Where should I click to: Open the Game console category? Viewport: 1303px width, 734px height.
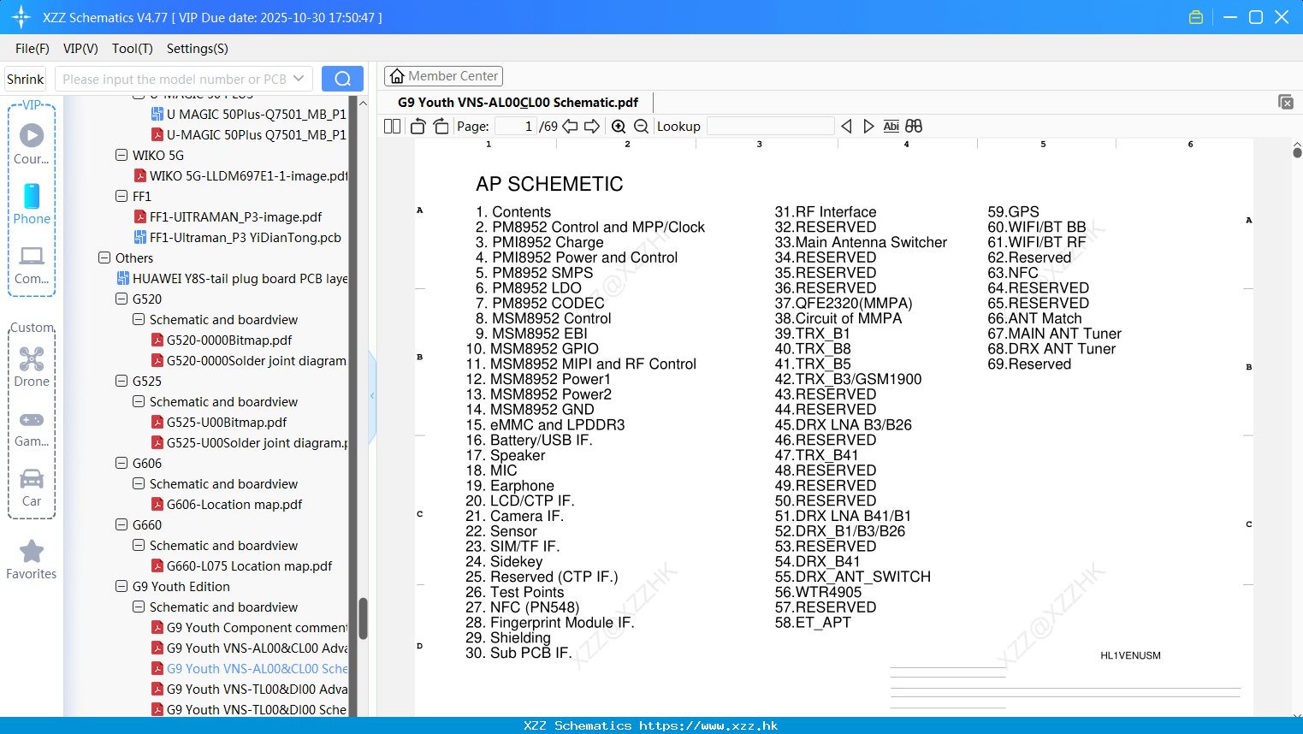[32, 429]
